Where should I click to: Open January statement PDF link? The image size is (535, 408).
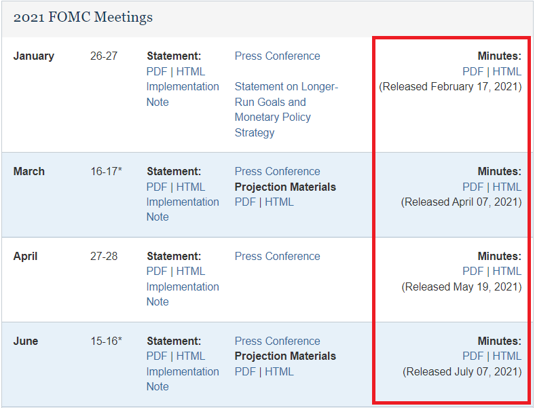coord(157,71)
